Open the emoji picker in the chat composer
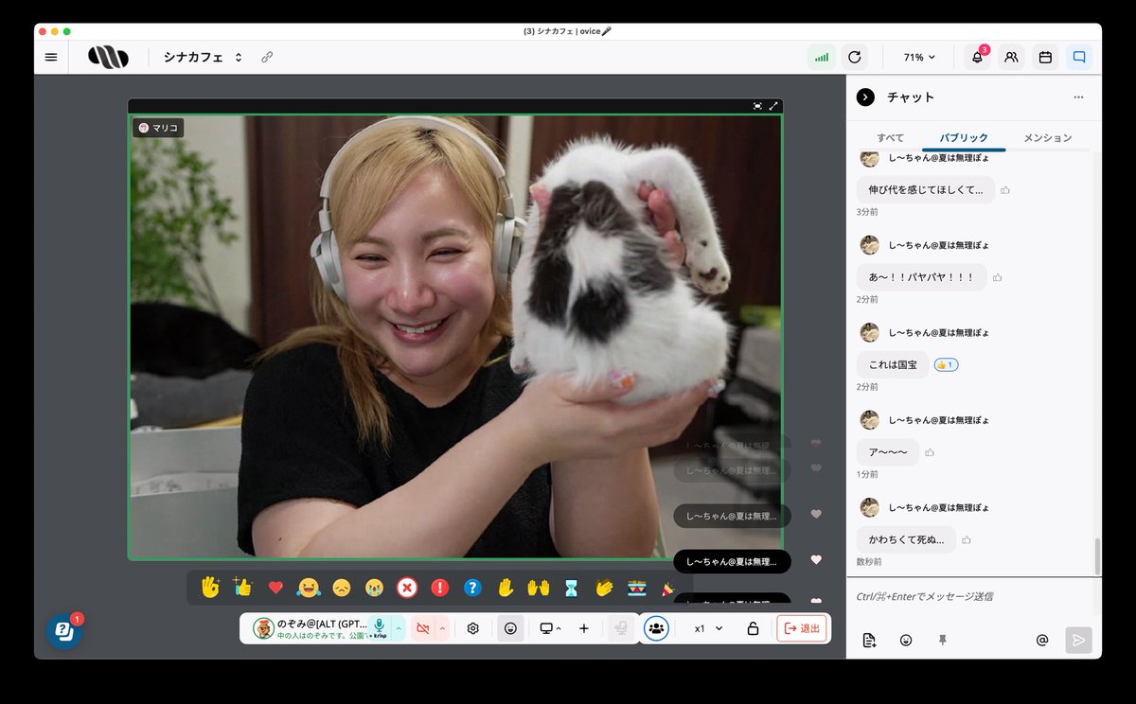Image resolution: width=1136 pixels, height=704 pixels. coord(906,641)
